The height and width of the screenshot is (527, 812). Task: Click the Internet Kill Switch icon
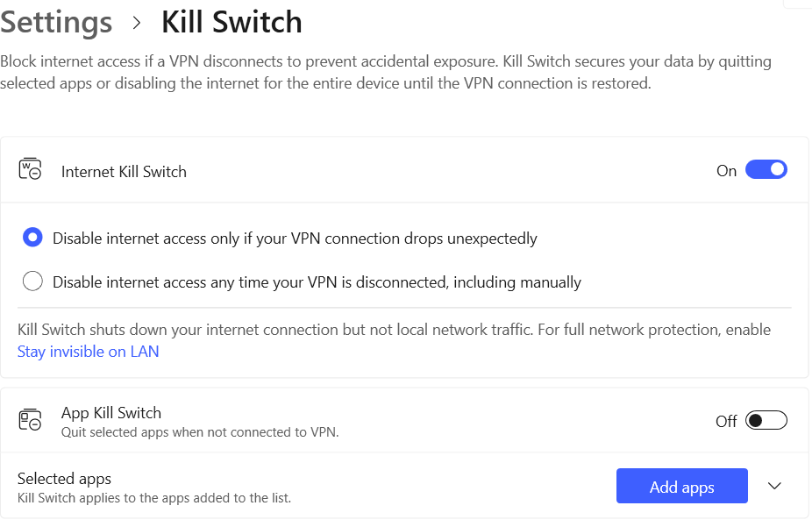[x=30, y=170]
